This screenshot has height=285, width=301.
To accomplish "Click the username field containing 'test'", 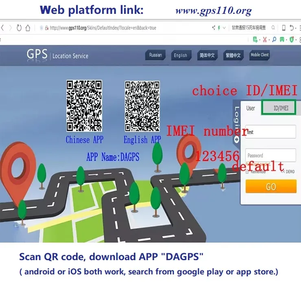I will [270, 132].
